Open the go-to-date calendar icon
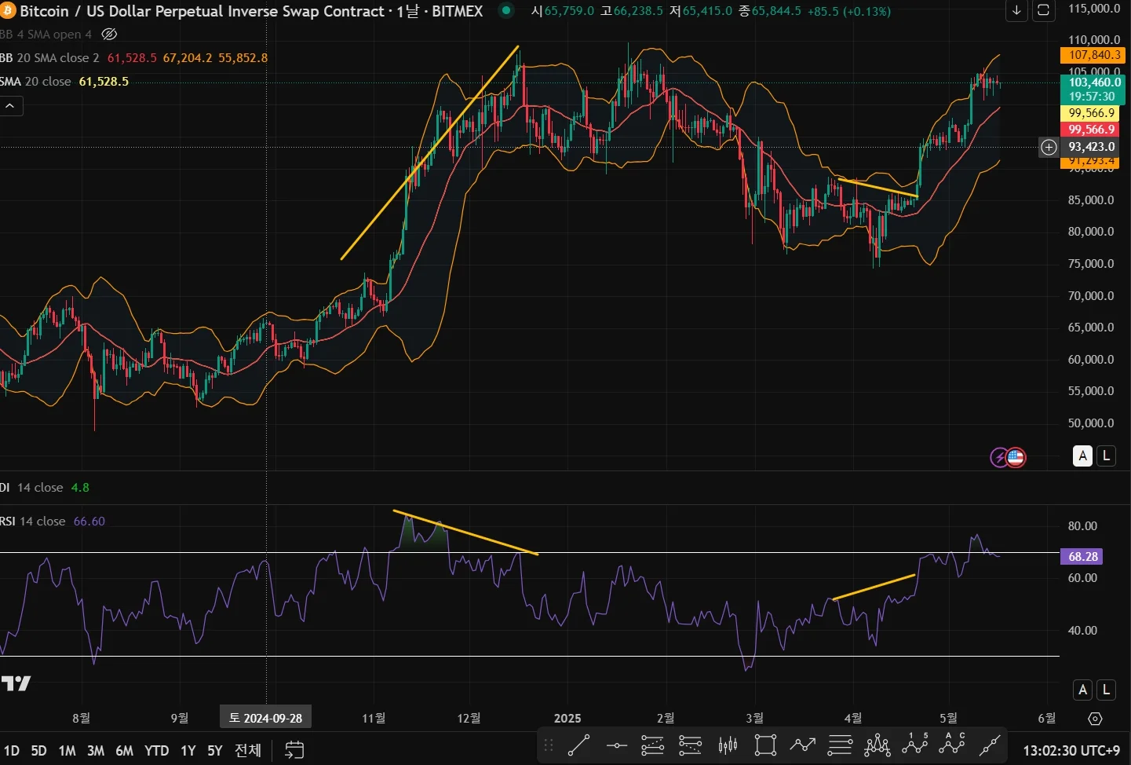Viewport: 1131px width, 765px height. tap(294, 750)
